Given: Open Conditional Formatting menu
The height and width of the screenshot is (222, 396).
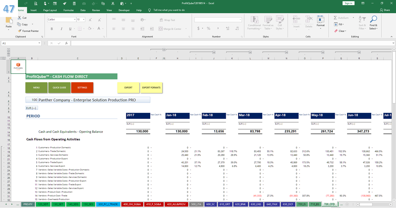Looking at the screenshot, I should pos(254,23).
